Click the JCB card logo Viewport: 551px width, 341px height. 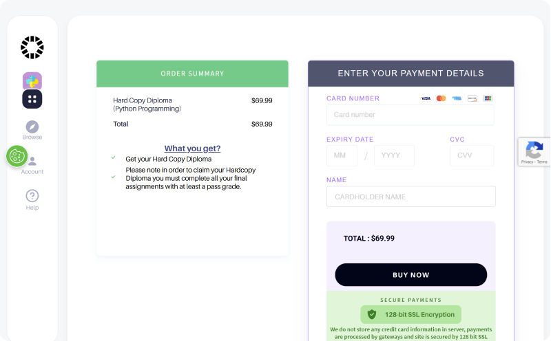click(488, 98)
